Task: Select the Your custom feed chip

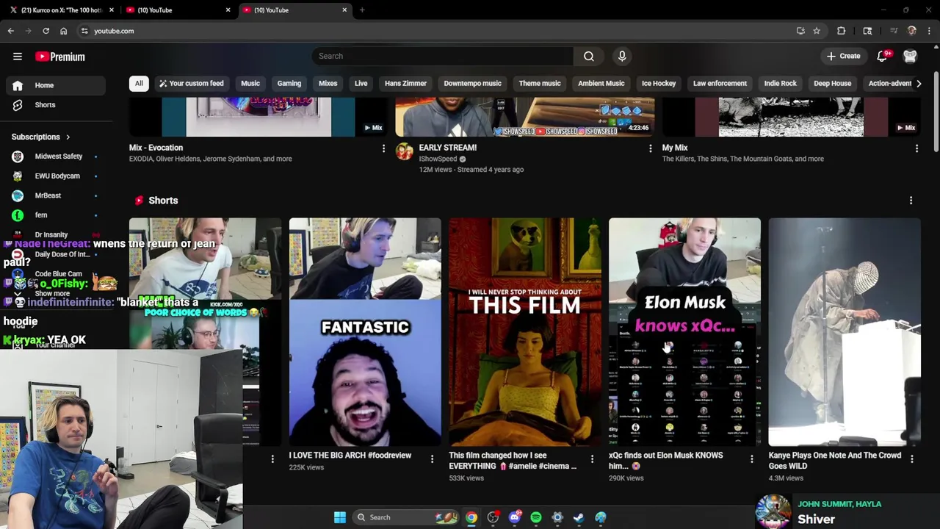Action: (x=191, y=84)
